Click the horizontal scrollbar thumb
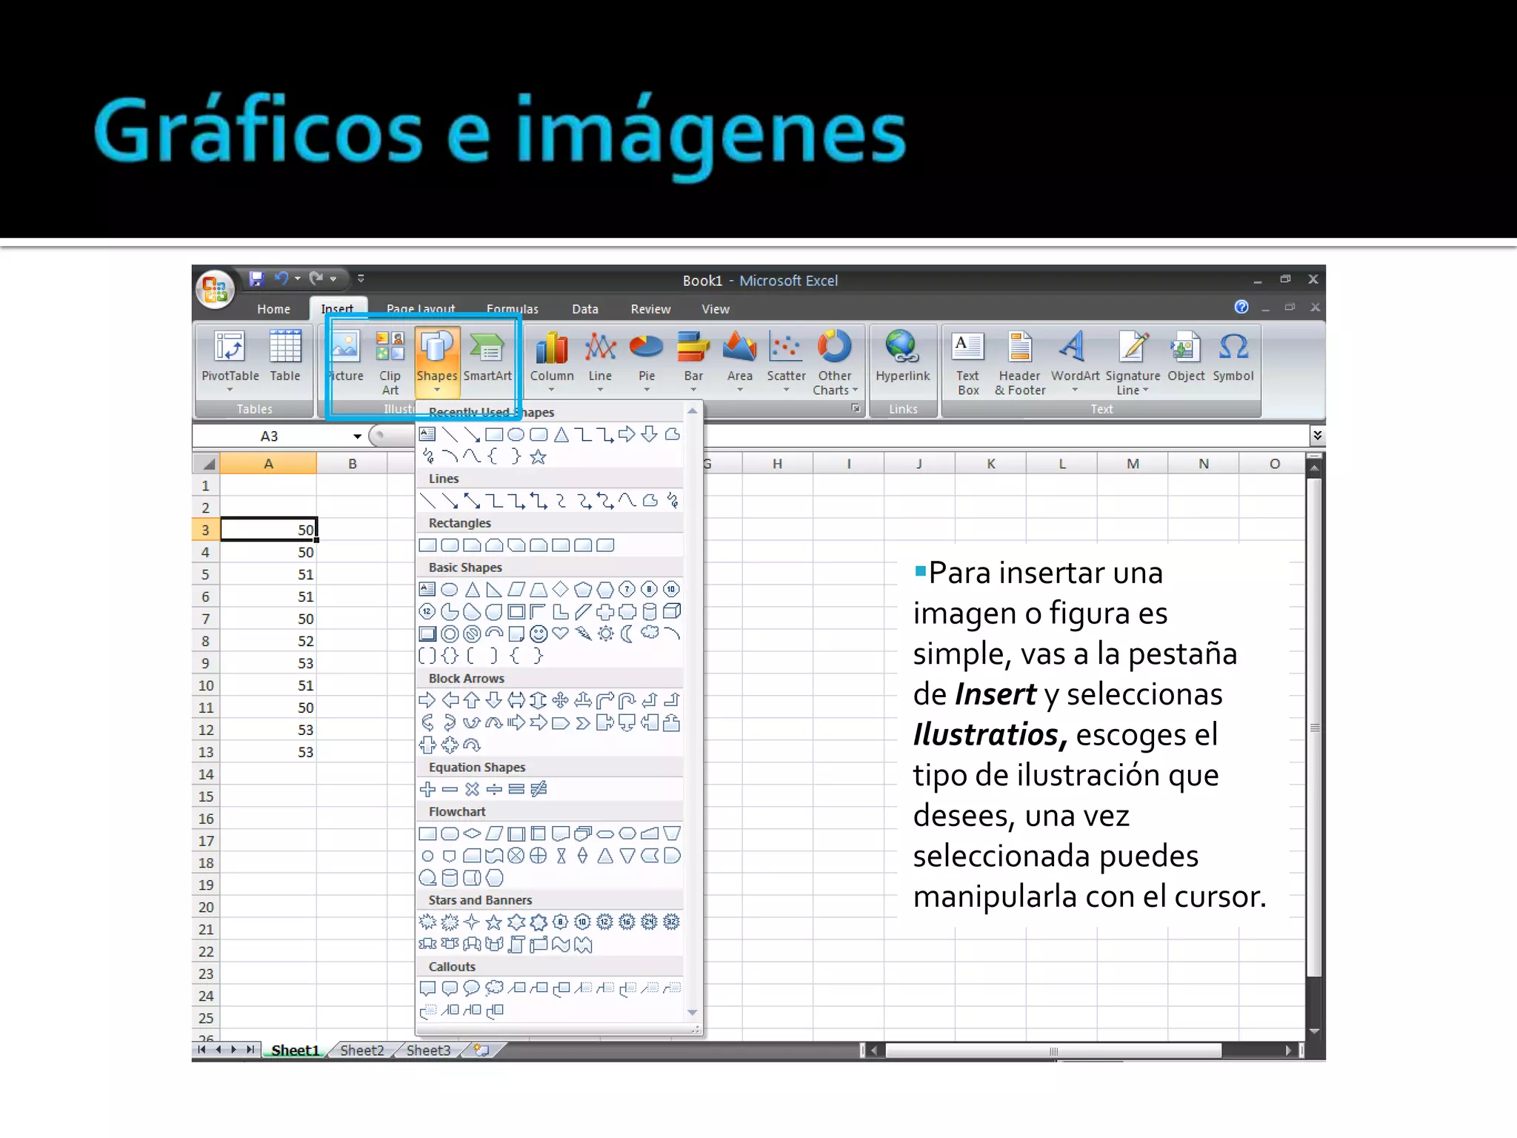The height and width of the screenshot is (1138, 1517). click(x=1053, y=1051)
